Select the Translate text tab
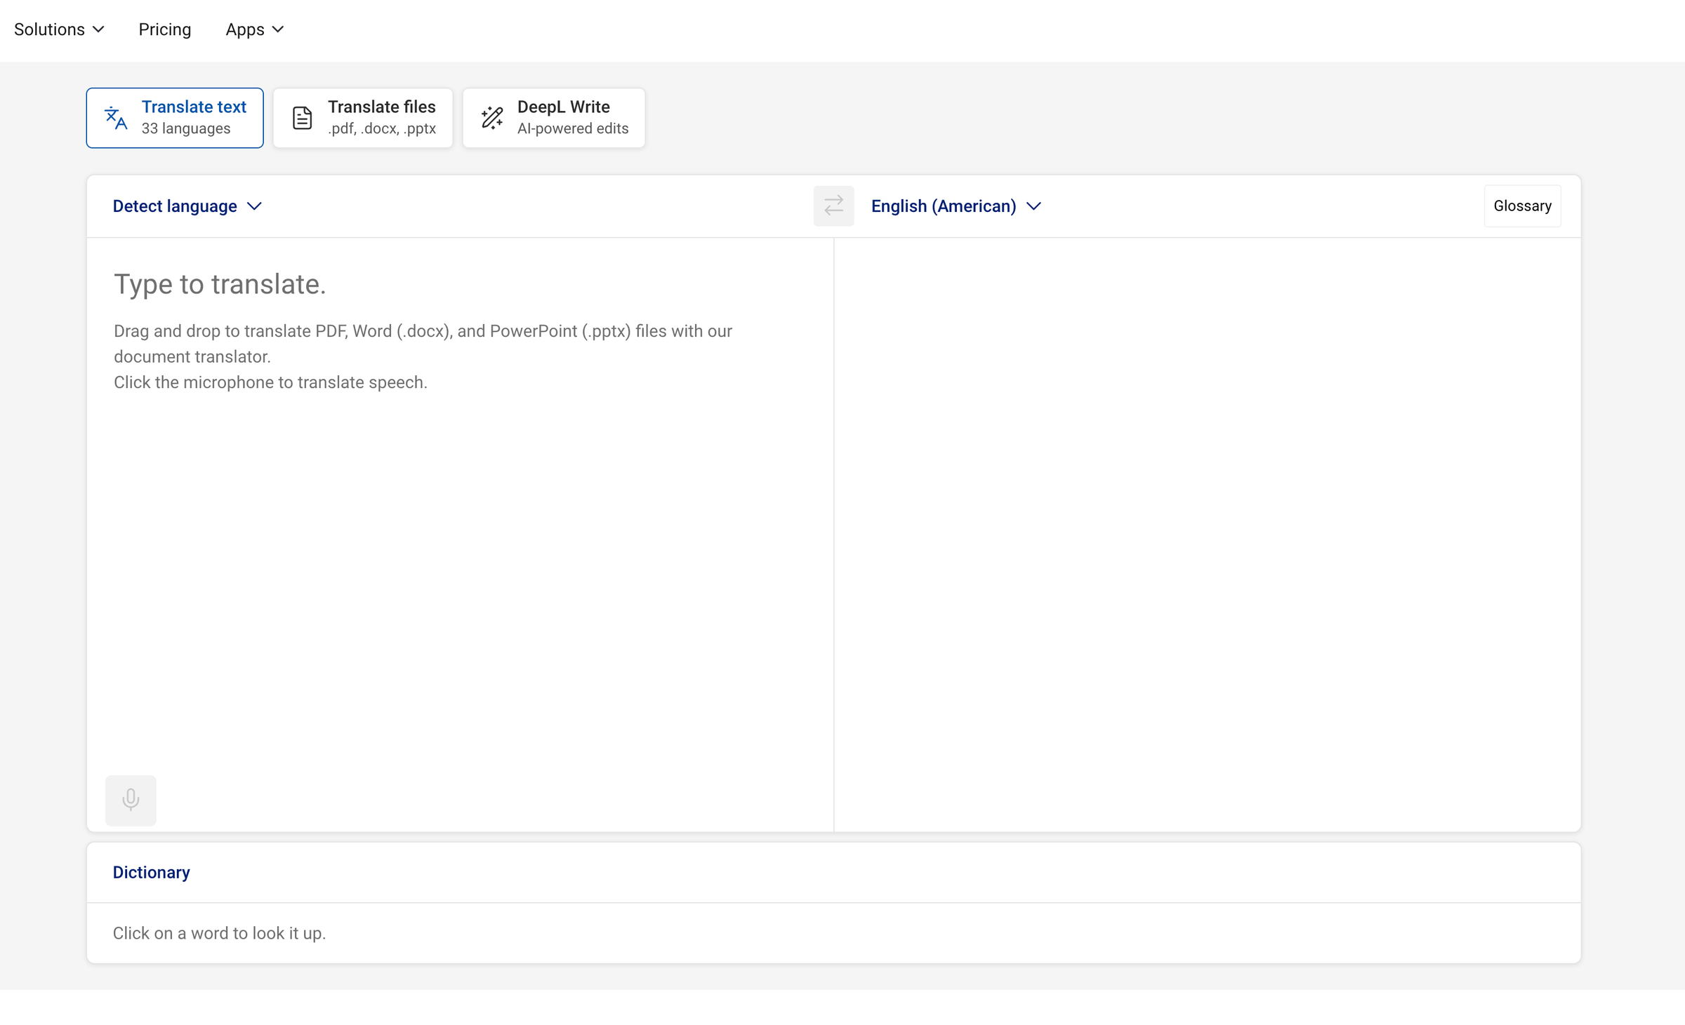The width and height of the screenshot is (1685, 1025). tap(175, 116)
